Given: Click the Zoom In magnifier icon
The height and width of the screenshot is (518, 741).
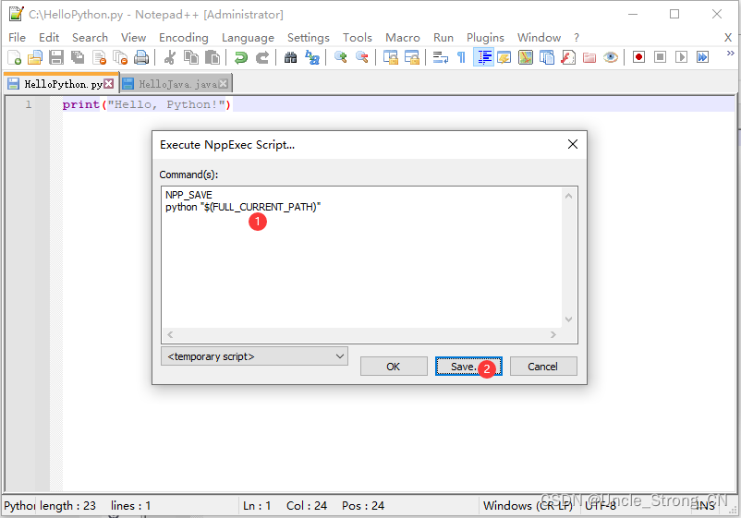Looking at the screenshot, I should point(341,57).
